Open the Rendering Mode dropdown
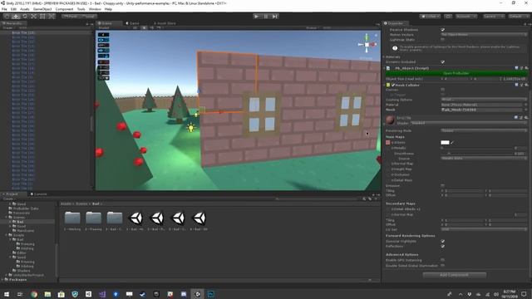The height and width of the screenshot is (299, 532). [x=484, y=130]
